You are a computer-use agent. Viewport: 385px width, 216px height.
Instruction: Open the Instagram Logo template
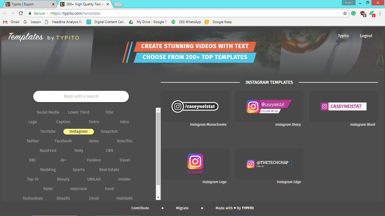195,164
